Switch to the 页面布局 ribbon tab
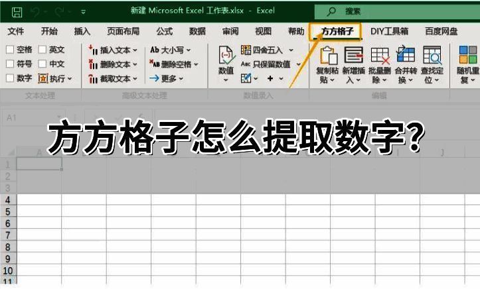The height and width of the screenshot is (289, 480). click(123, 31)
